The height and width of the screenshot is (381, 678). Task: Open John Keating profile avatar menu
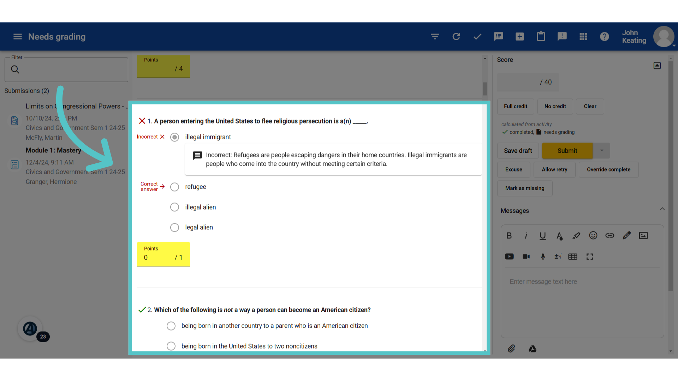click(x=664, y=37)
